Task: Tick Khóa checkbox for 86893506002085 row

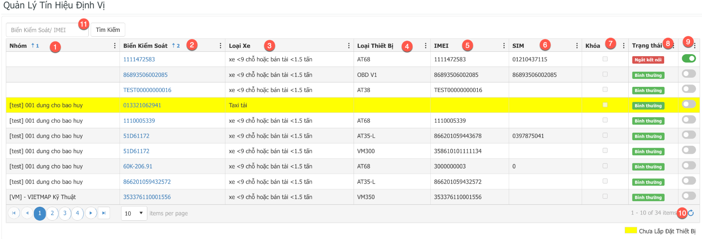Action: click(x=605, y=74)
